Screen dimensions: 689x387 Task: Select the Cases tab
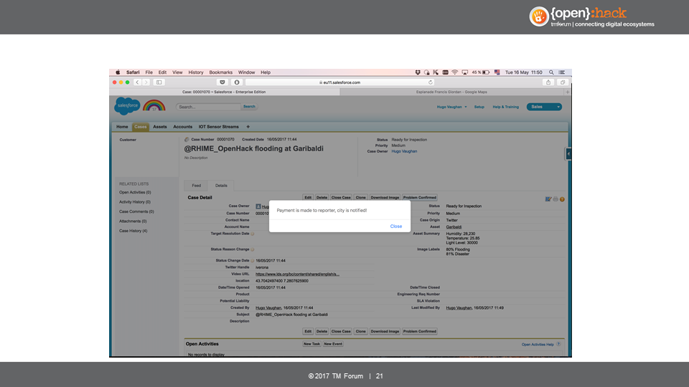[x=141, y=127]
